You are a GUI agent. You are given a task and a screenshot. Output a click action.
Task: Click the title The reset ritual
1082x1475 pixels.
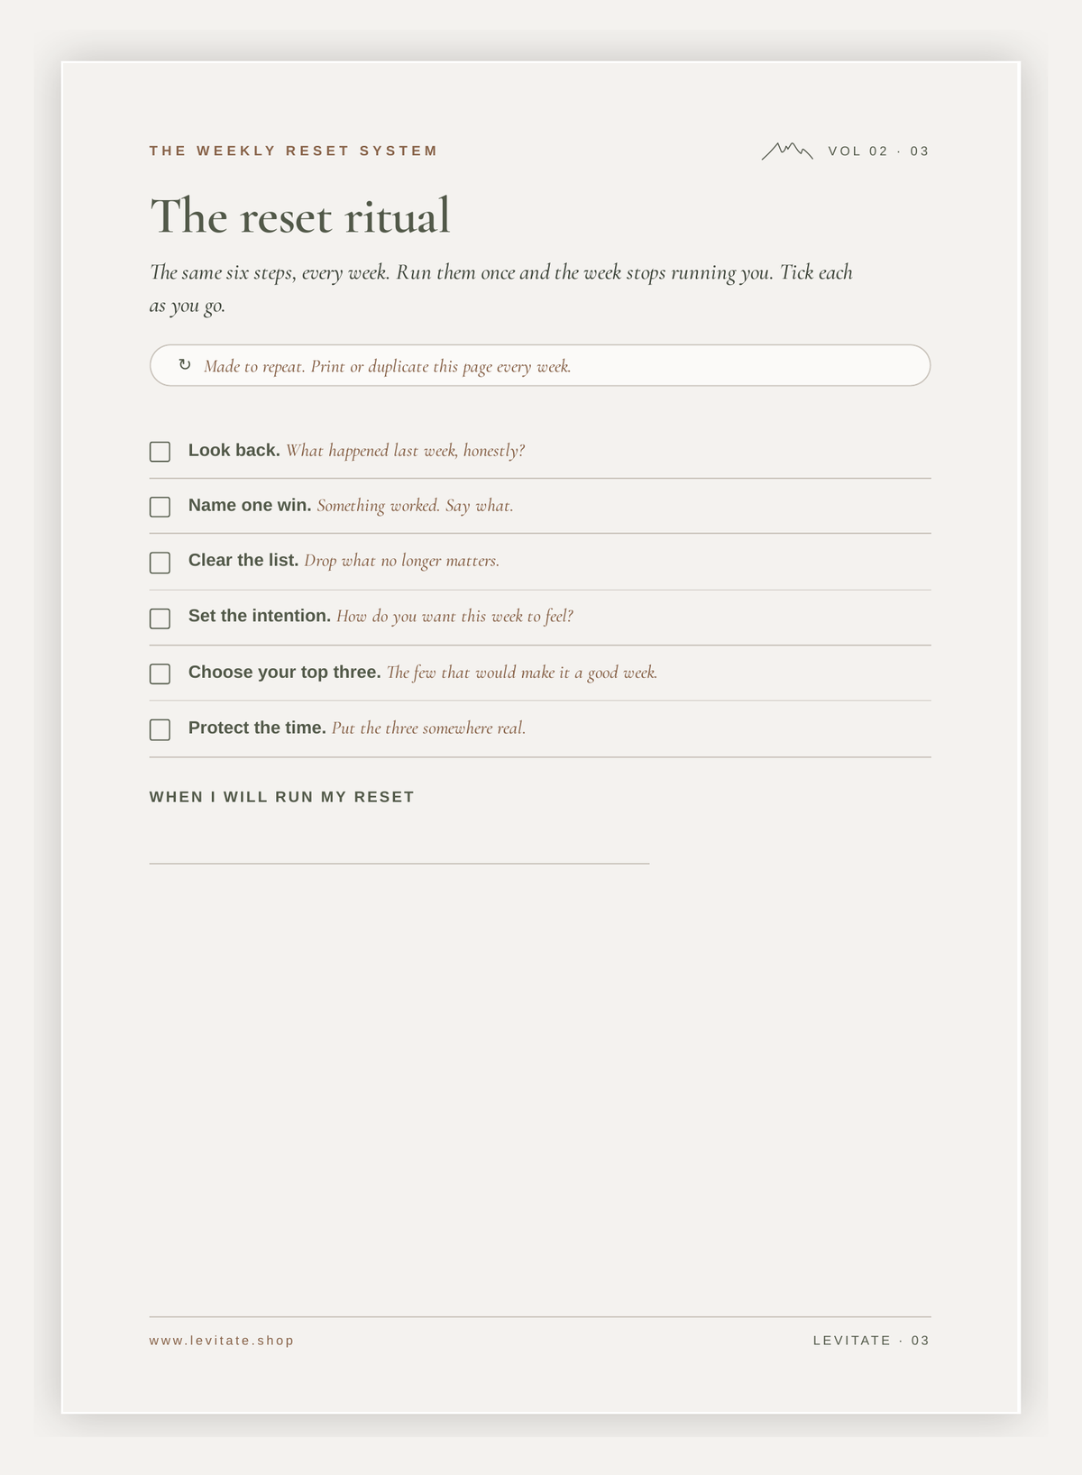point(300,216)
